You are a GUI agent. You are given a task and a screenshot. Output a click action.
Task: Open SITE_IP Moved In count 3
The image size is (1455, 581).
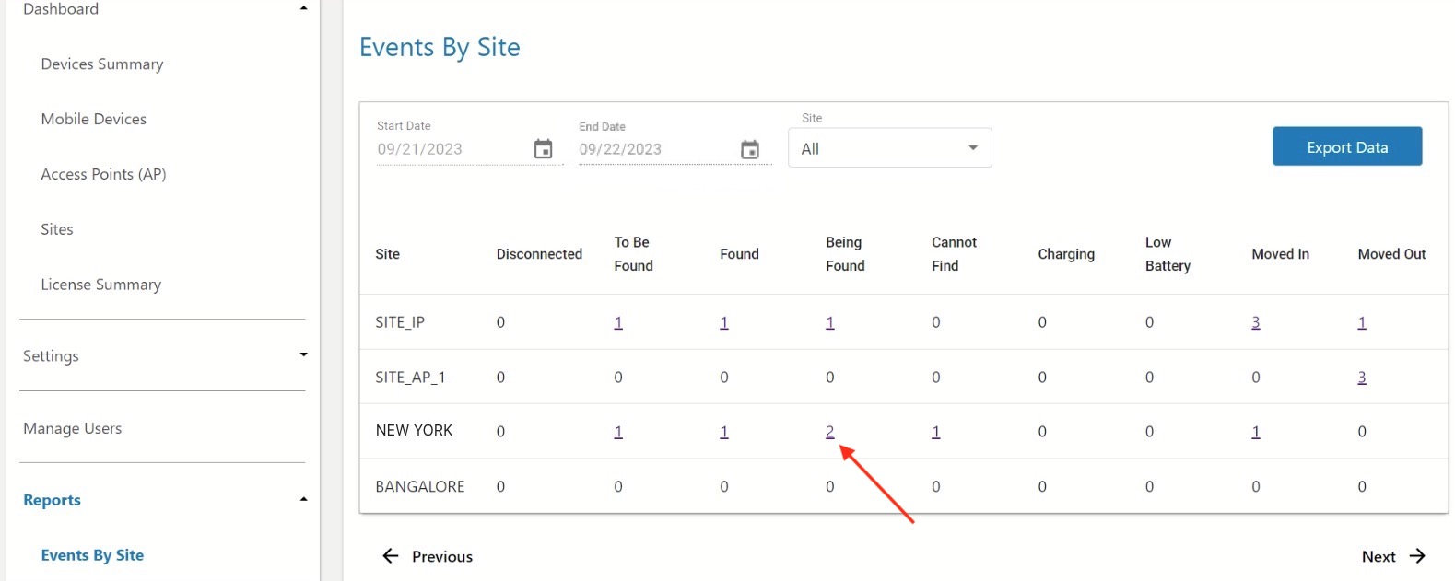click(x=1256, y=322)
